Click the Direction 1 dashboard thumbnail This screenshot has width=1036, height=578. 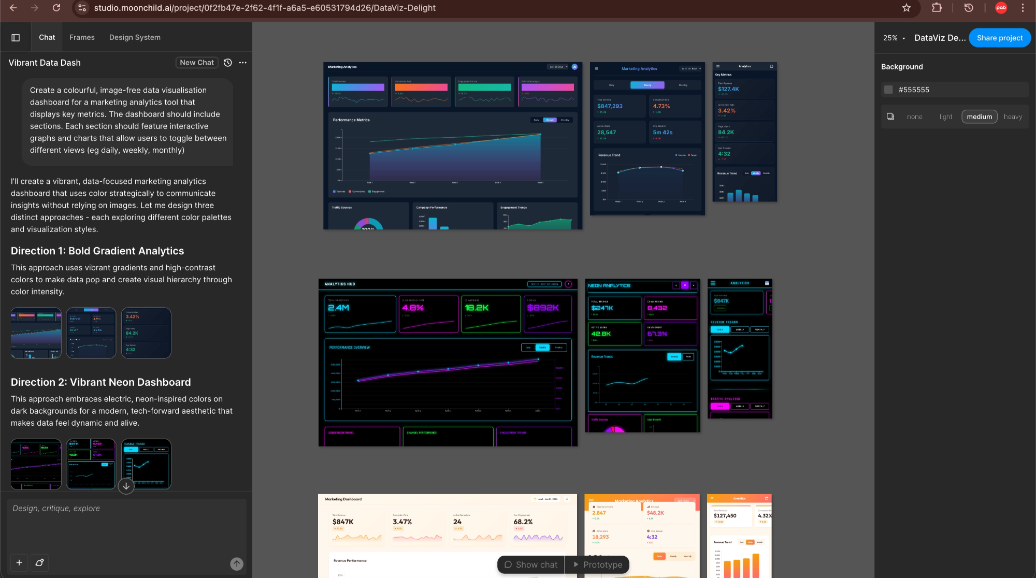click(x=35, y=333)
